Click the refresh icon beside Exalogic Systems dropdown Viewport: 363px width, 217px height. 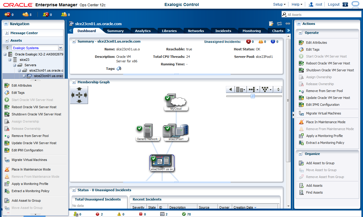point(7,48)
